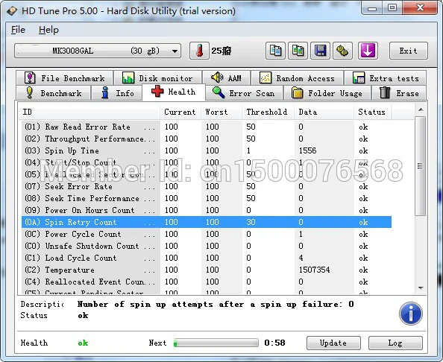443x362 pixels.
Task: Open the Help menu
Action: click(48, 30)
